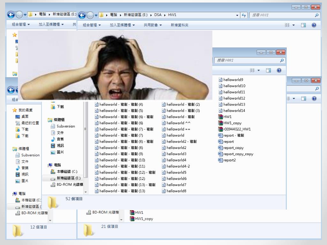
Task: Select helloworld - 複製 - 複製 (13) - 複製 file
Action: pos(125,185)
